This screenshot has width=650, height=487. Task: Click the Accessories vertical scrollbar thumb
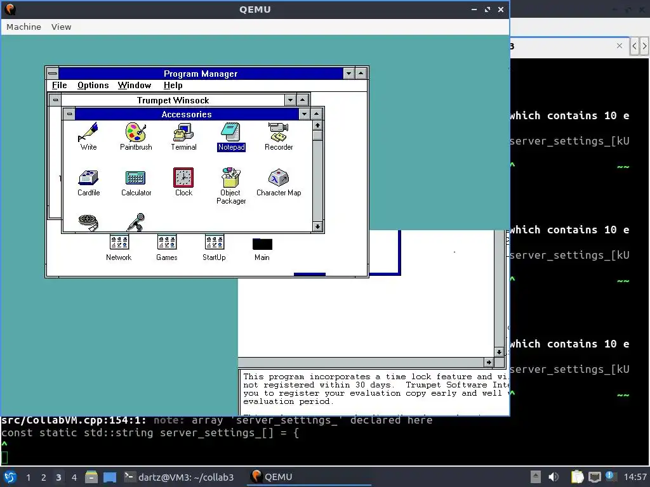(x=317, y=136)
